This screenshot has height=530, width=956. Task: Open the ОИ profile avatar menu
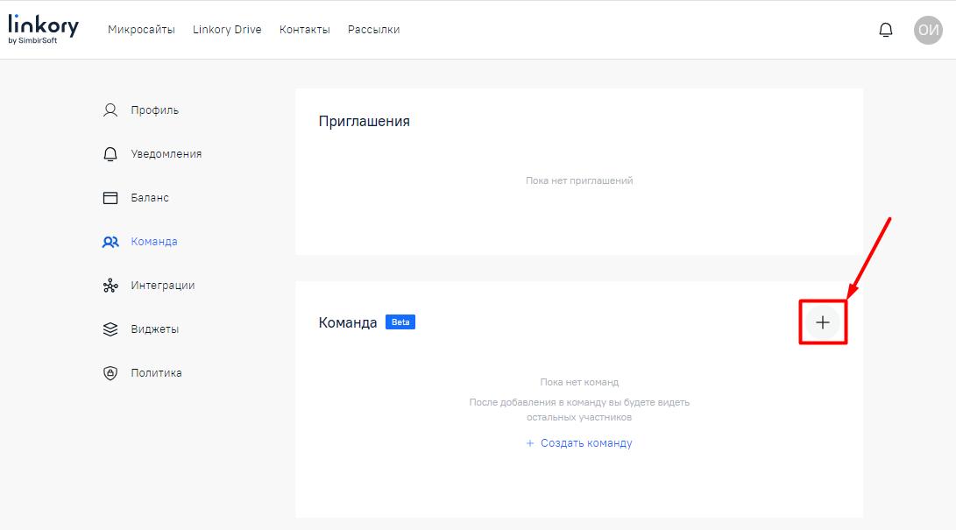(928, 28)
